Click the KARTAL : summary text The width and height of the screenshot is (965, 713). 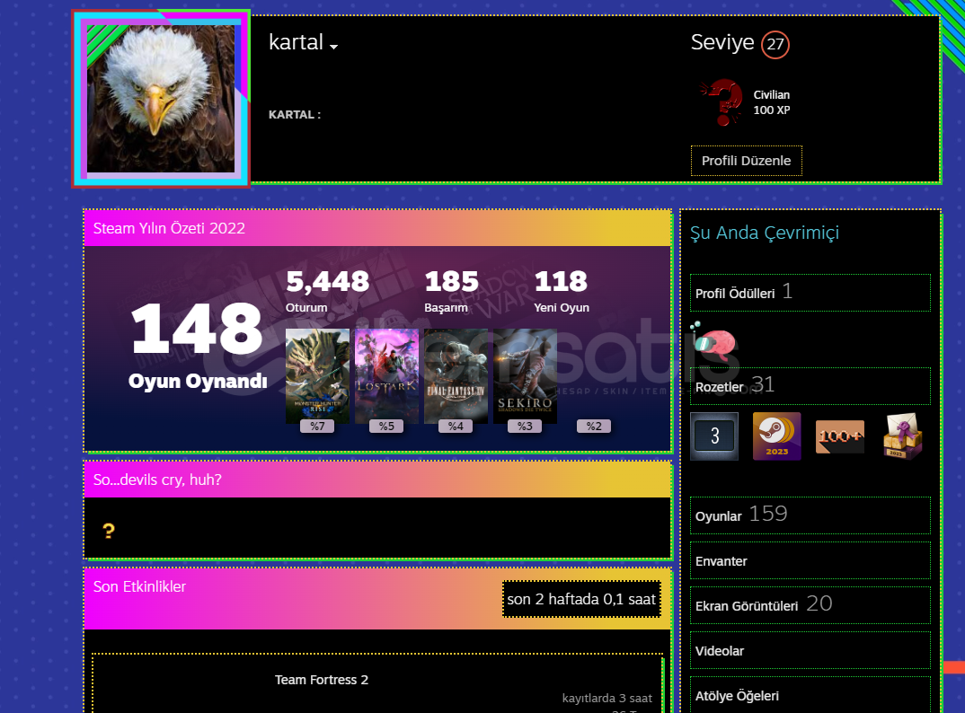click(x=294, y=114)
